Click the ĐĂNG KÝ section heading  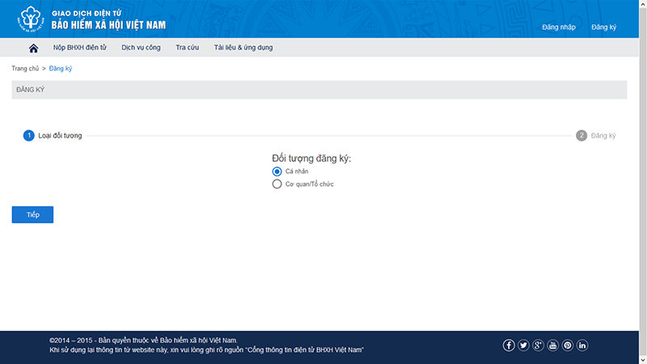tap(31, 90)
